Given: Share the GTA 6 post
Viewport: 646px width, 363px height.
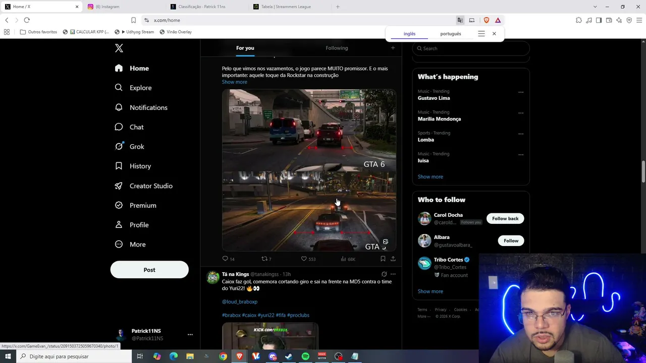Looking at the screenshot, I should coord(393,259).
